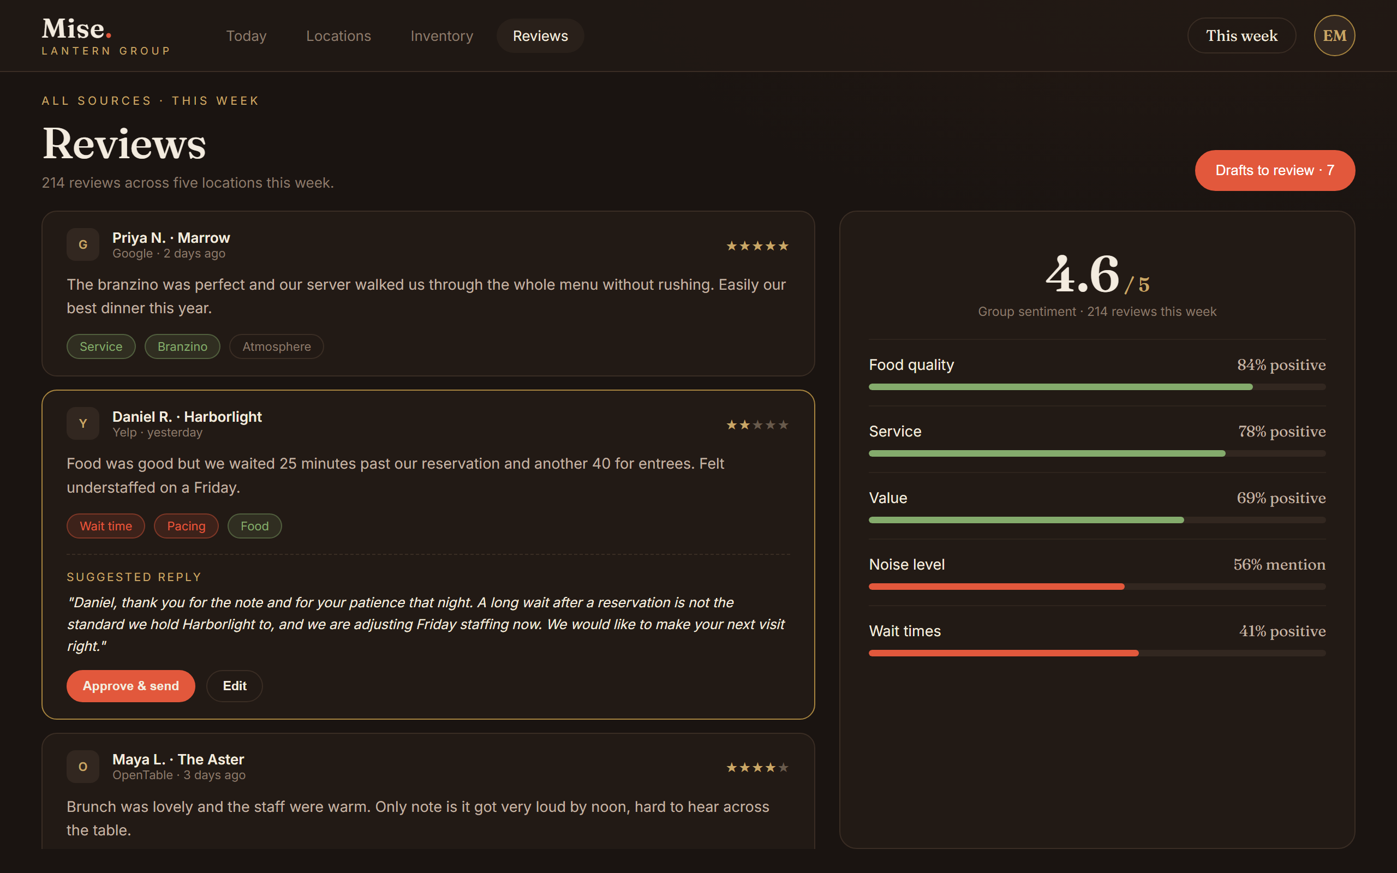Click the Value label
This screenshot has width=1397, height=873.
point(888,498)
